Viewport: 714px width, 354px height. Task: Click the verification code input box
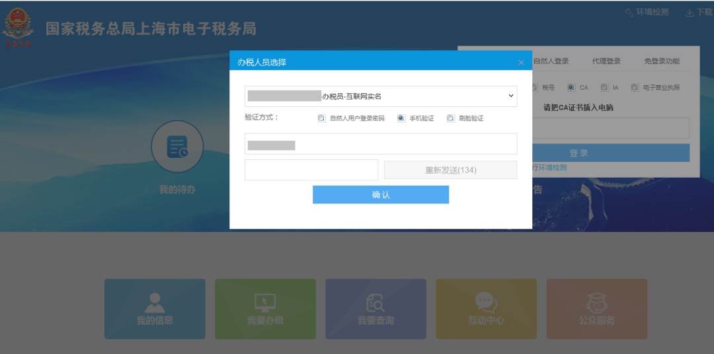pyautogui.click(x=311, y=170)
